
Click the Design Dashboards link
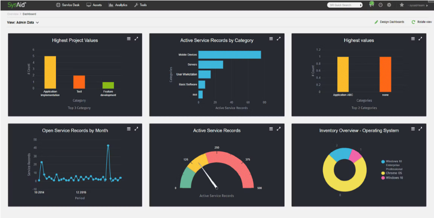click(389, 22)
